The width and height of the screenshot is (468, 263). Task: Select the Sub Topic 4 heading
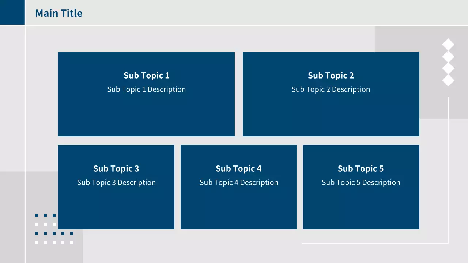238,169
